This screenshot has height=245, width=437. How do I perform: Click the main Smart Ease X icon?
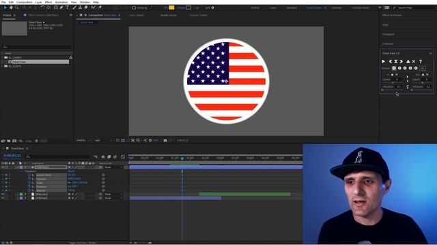[x=414, y=61]
